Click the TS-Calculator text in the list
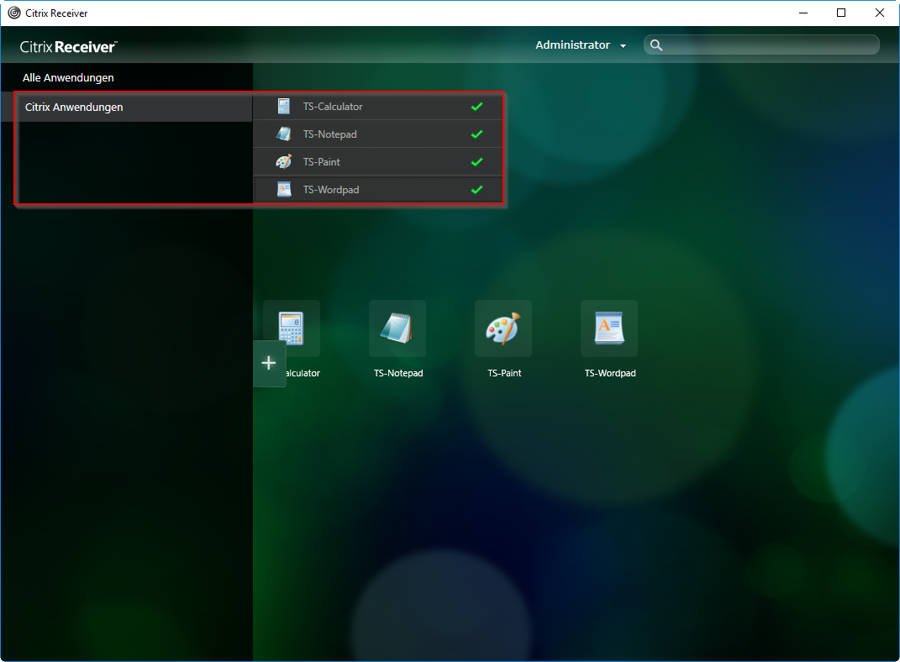The height and width of the screenshot is (662, 900). (332, 106)
